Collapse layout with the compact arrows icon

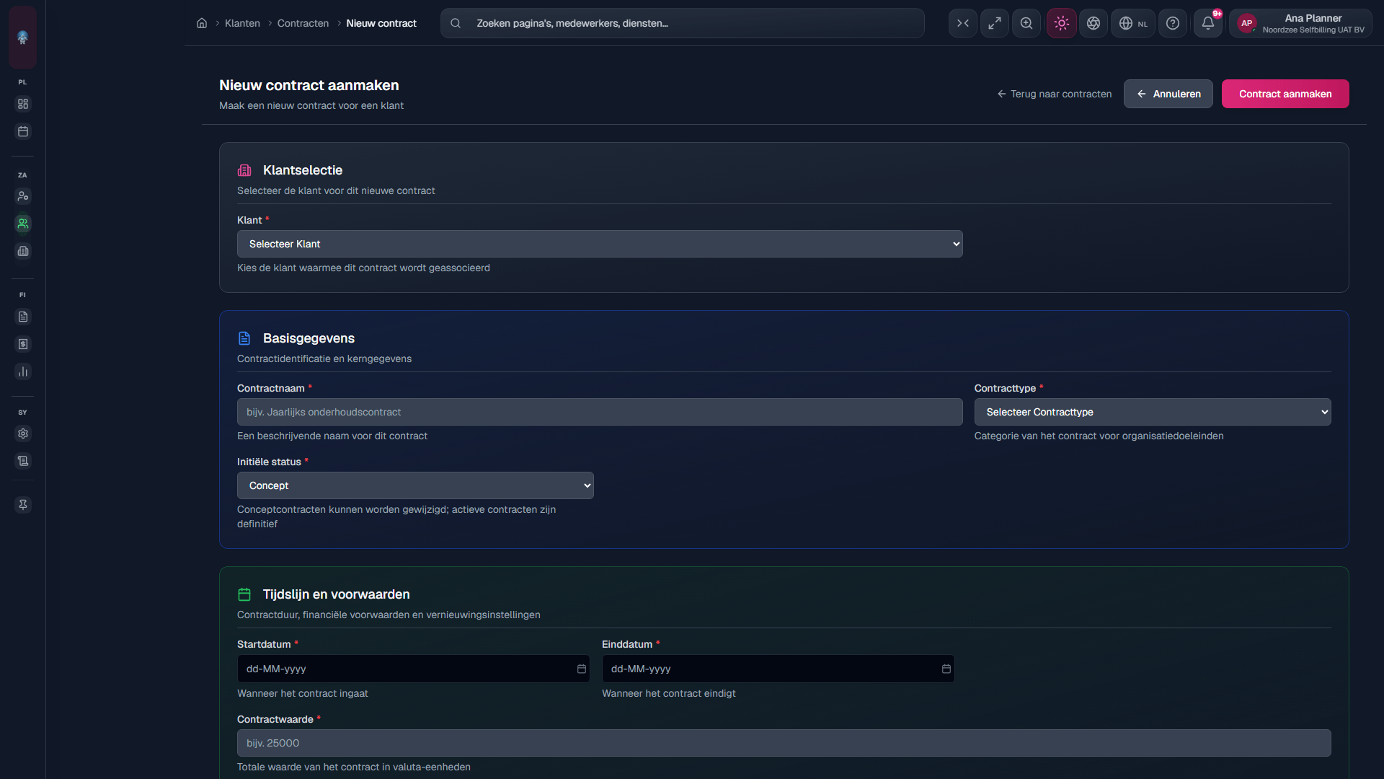tap(963, 23)
